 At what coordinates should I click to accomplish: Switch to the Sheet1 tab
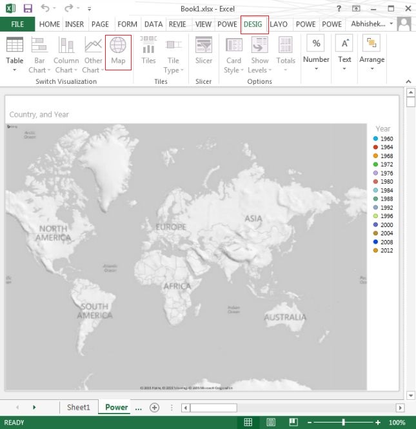tap(79, 408)
